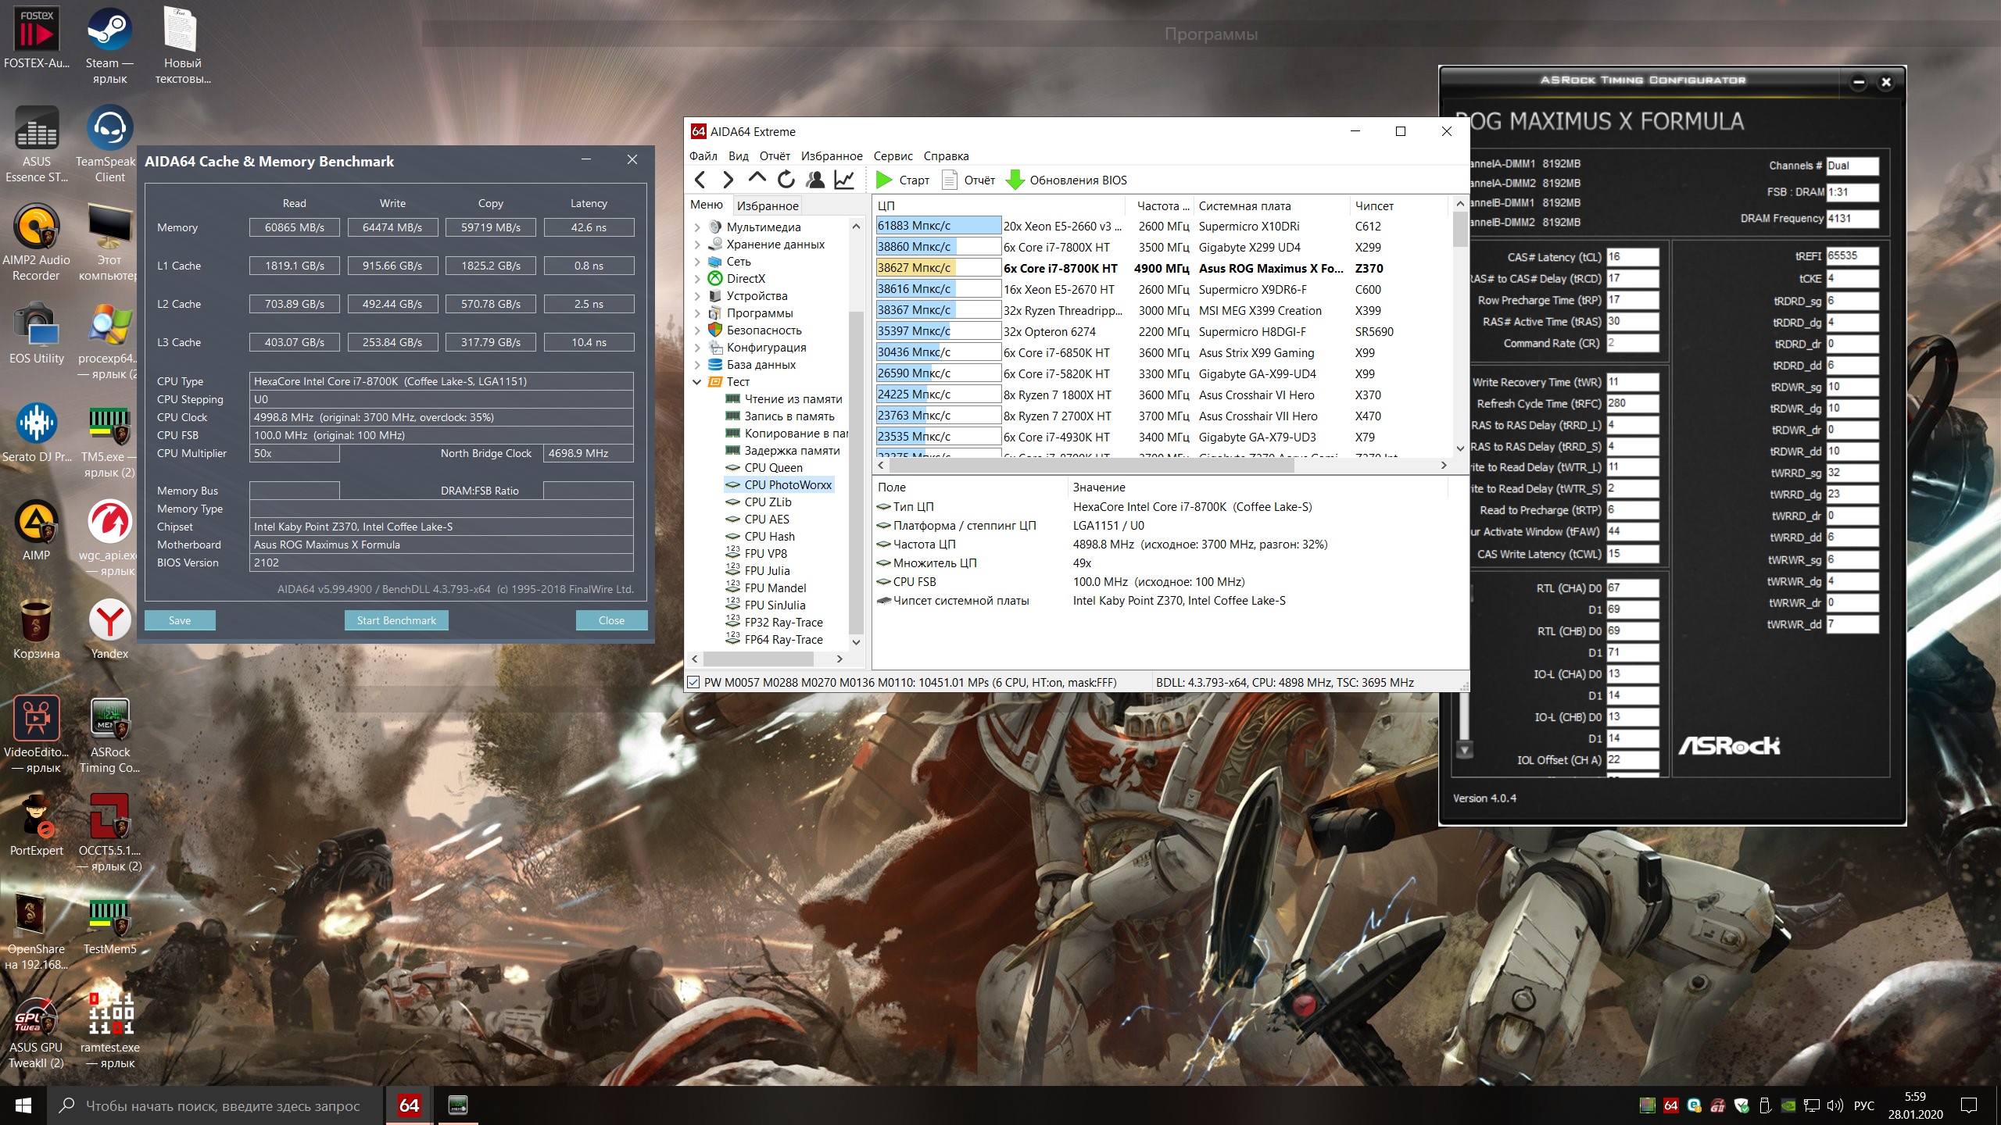This screenshot has height=1125, width=2001.
Task: Expand the Мультимедиа tree node
Action: 697,227
